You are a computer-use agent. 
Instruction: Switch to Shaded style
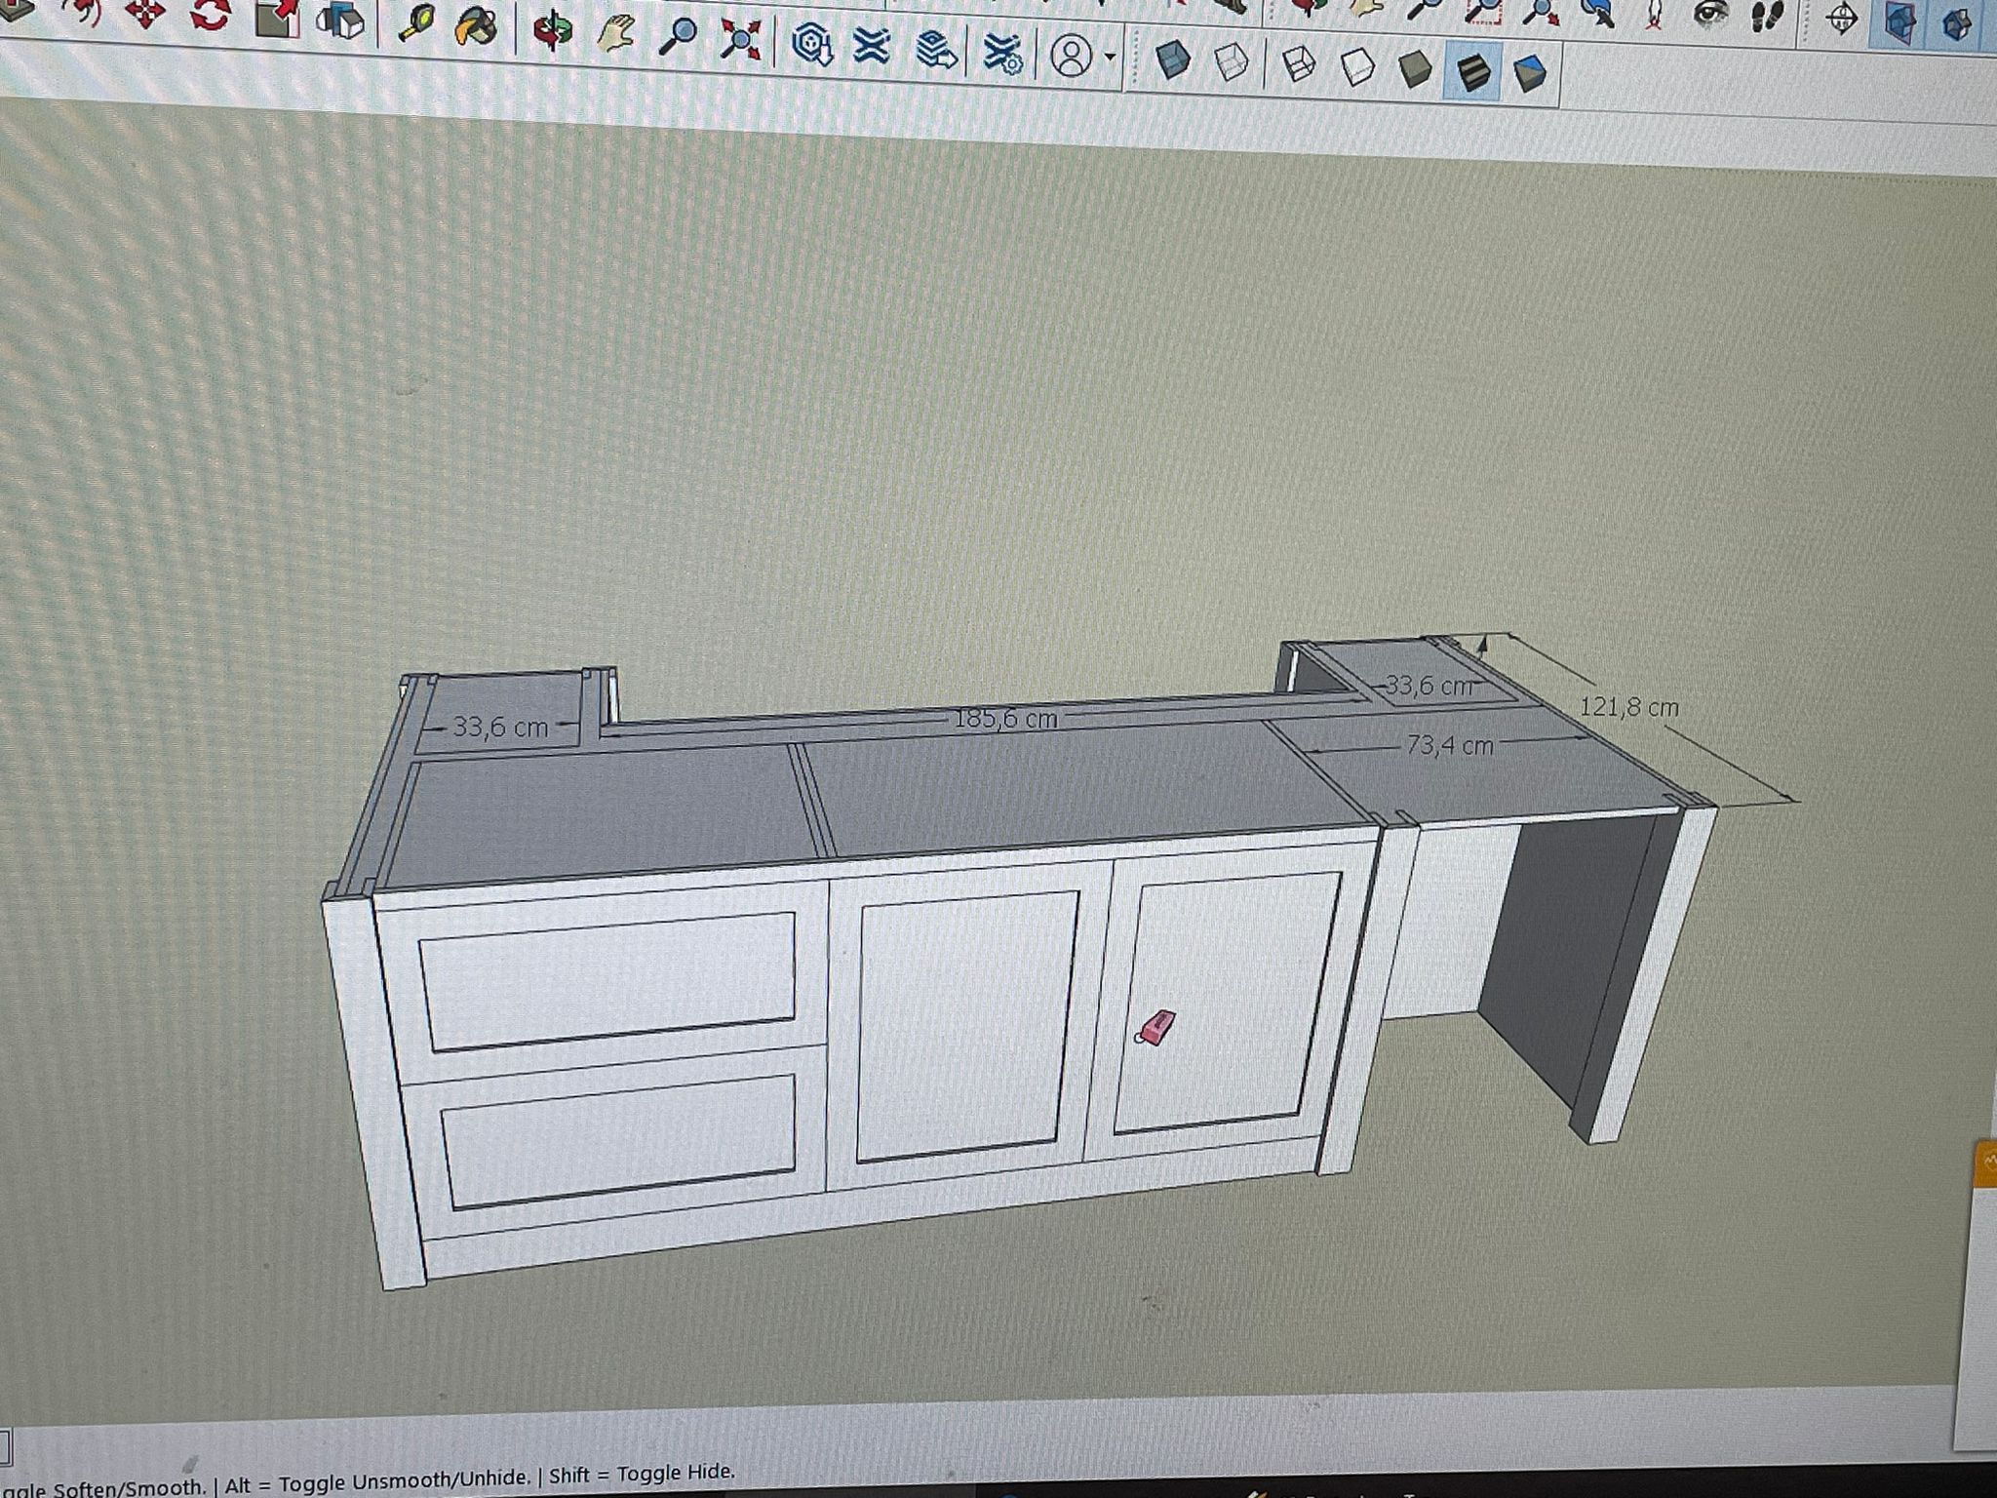[1414, 69]
